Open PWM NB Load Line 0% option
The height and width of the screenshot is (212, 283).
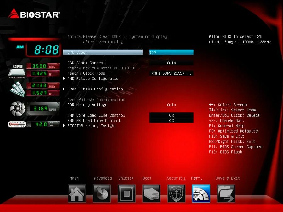(x=171, y=120)
